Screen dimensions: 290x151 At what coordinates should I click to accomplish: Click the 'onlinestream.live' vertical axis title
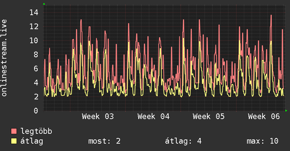tap(4, 58)
